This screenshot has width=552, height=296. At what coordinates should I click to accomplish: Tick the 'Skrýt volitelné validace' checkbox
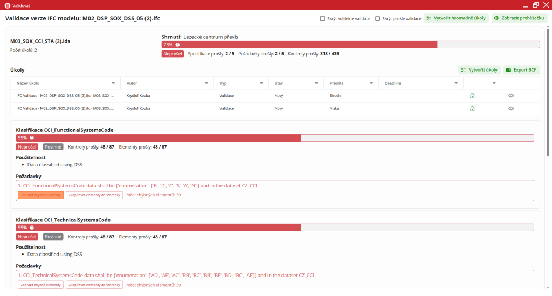[322, 18]
